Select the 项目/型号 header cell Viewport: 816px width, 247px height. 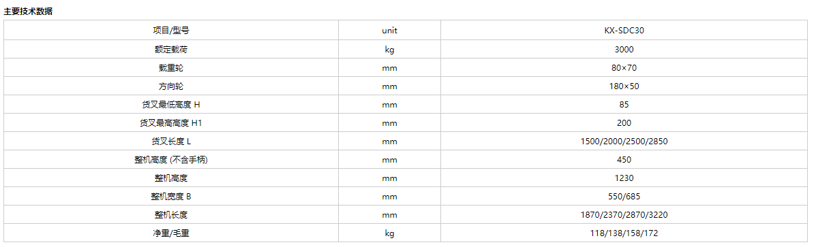coord(171,30)
